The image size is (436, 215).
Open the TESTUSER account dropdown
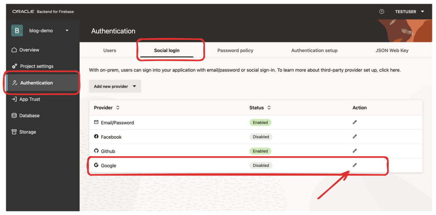[410, 12]
